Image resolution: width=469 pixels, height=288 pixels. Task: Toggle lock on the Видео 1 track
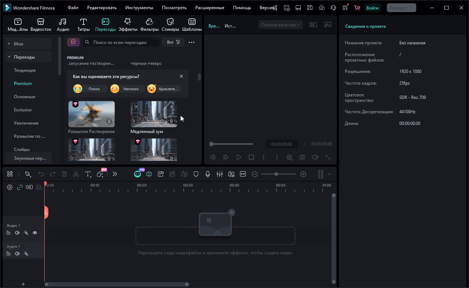pos(8,233)
